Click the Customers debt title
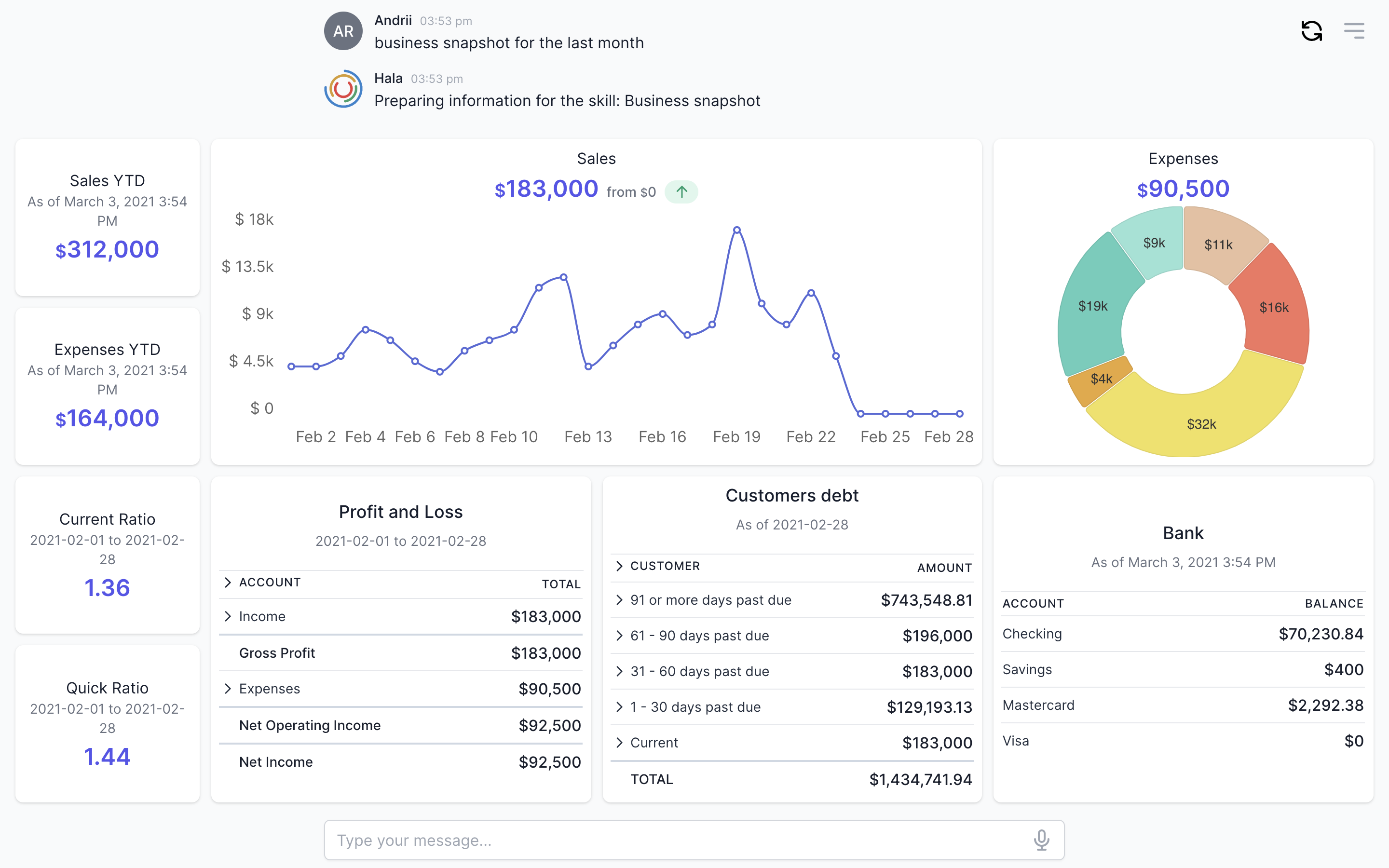 pos(791,495)
